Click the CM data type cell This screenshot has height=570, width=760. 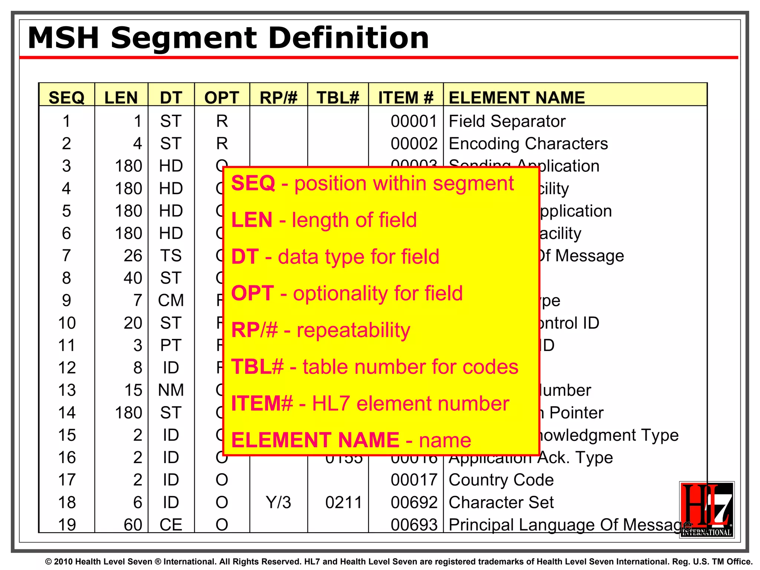(x=171, y=300)
